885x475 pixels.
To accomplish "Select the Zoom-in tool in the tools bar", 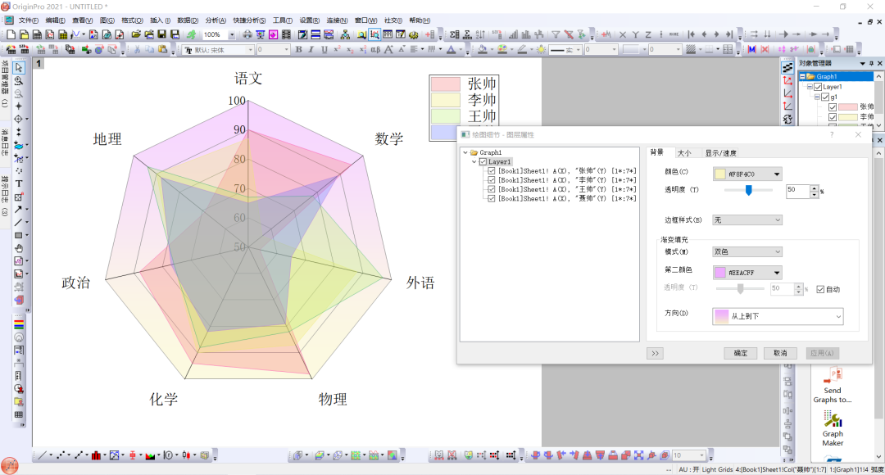I will point(19,81).
